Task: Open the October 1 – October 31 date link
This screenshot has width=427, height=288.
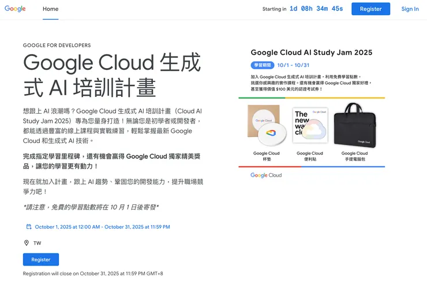Action: 102,227
